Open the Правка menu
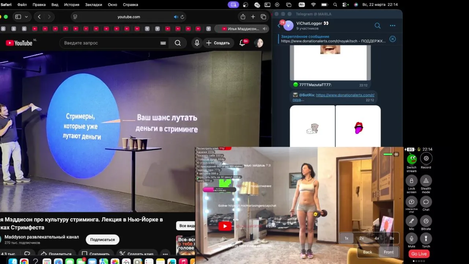469x264 pixels. coord(39,5)
